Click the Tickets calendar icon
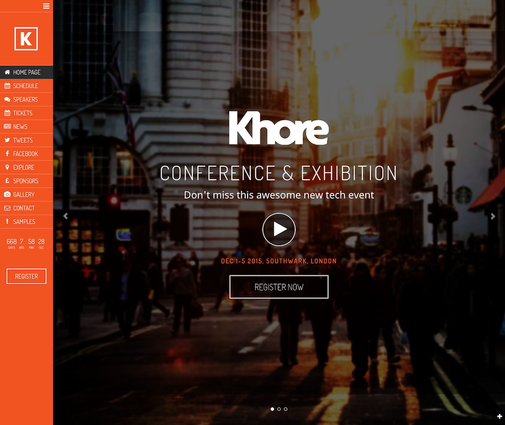The width and height of the screenshot is (505, 425). click(x=7, y=113)
